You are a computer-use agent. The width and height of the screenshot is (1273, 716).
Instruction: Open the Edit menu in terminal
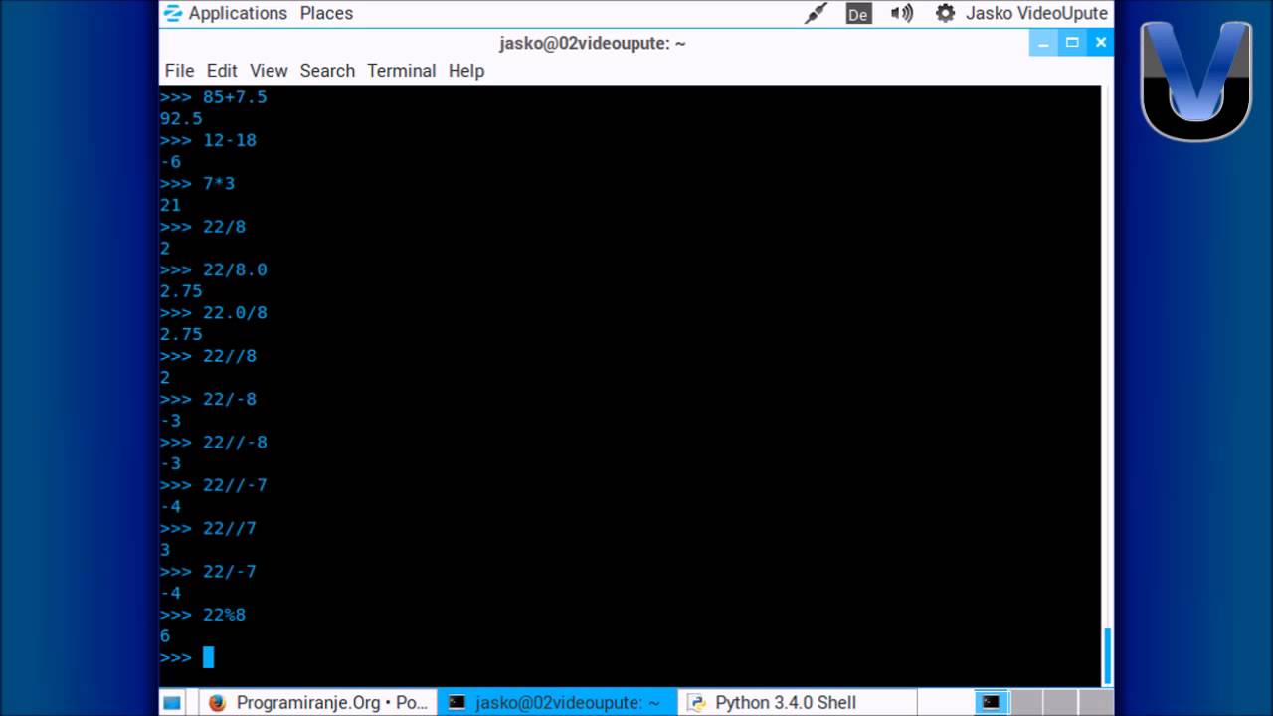tap(222, 71)
